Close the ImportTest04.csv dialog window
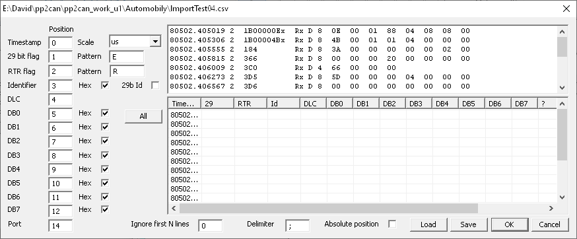 click(566, 9)
